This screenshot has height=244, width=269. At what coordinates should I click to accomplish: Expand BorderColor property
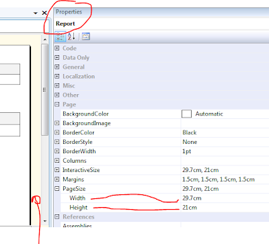click(57, 132)
